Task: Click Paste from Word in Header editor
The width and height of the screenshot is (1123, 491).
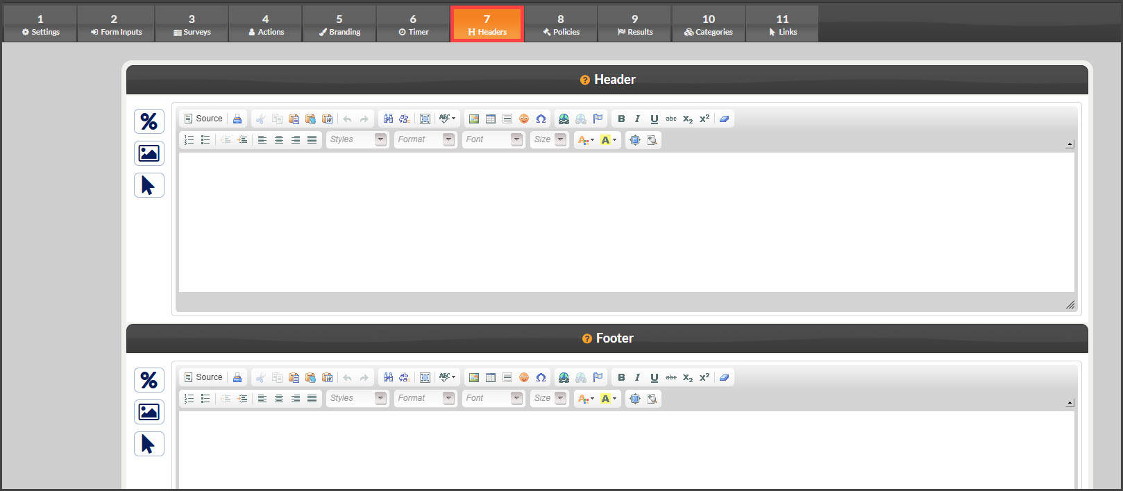Action: point(327,119)
